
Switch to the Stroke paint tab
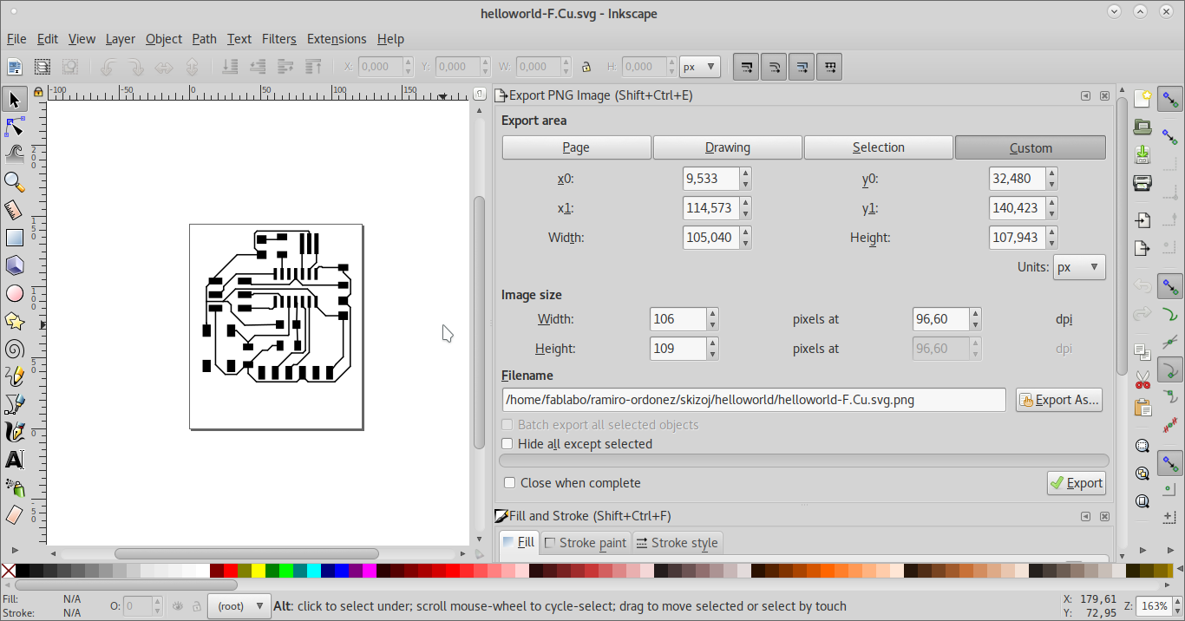point(585,543)
